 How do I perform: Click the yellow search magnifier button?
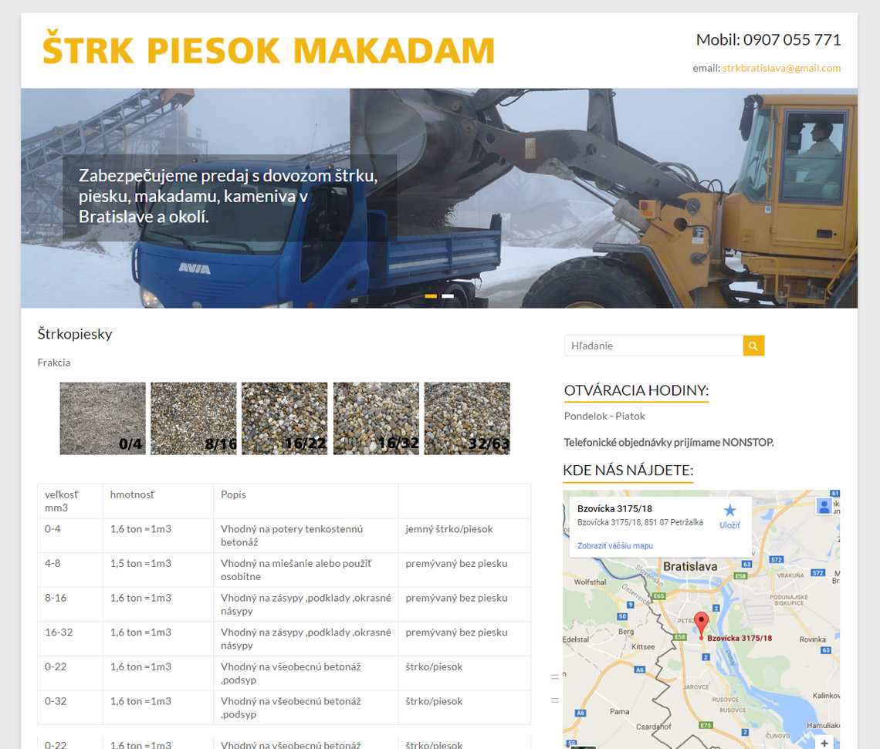coord(753,346)
